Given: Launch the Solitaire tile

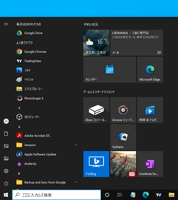Looking at the screenshot, I should 123,137.
